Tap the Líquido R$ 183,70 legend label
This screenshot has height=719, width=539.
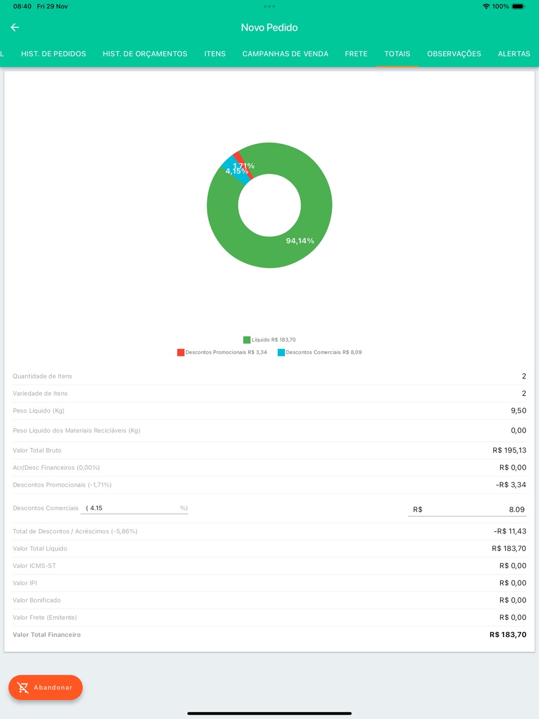click(x=273, y=340)
